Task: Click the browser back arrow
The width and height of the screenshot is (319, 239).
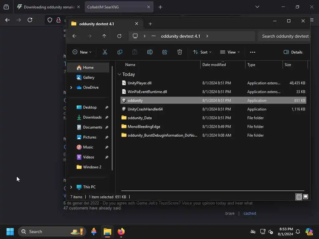Action: coord(7,20)
